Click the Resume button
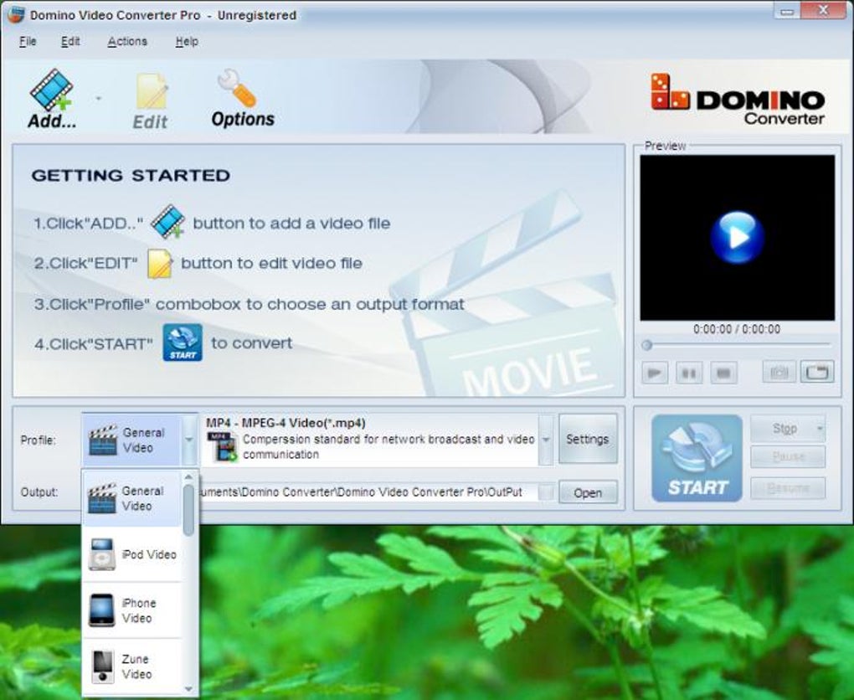 [788, 488]
